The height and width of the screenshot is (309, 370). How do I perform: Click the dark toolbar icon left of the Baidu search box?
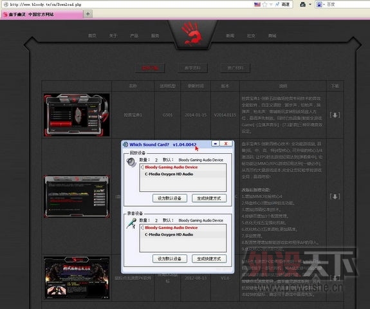[302, 5]
